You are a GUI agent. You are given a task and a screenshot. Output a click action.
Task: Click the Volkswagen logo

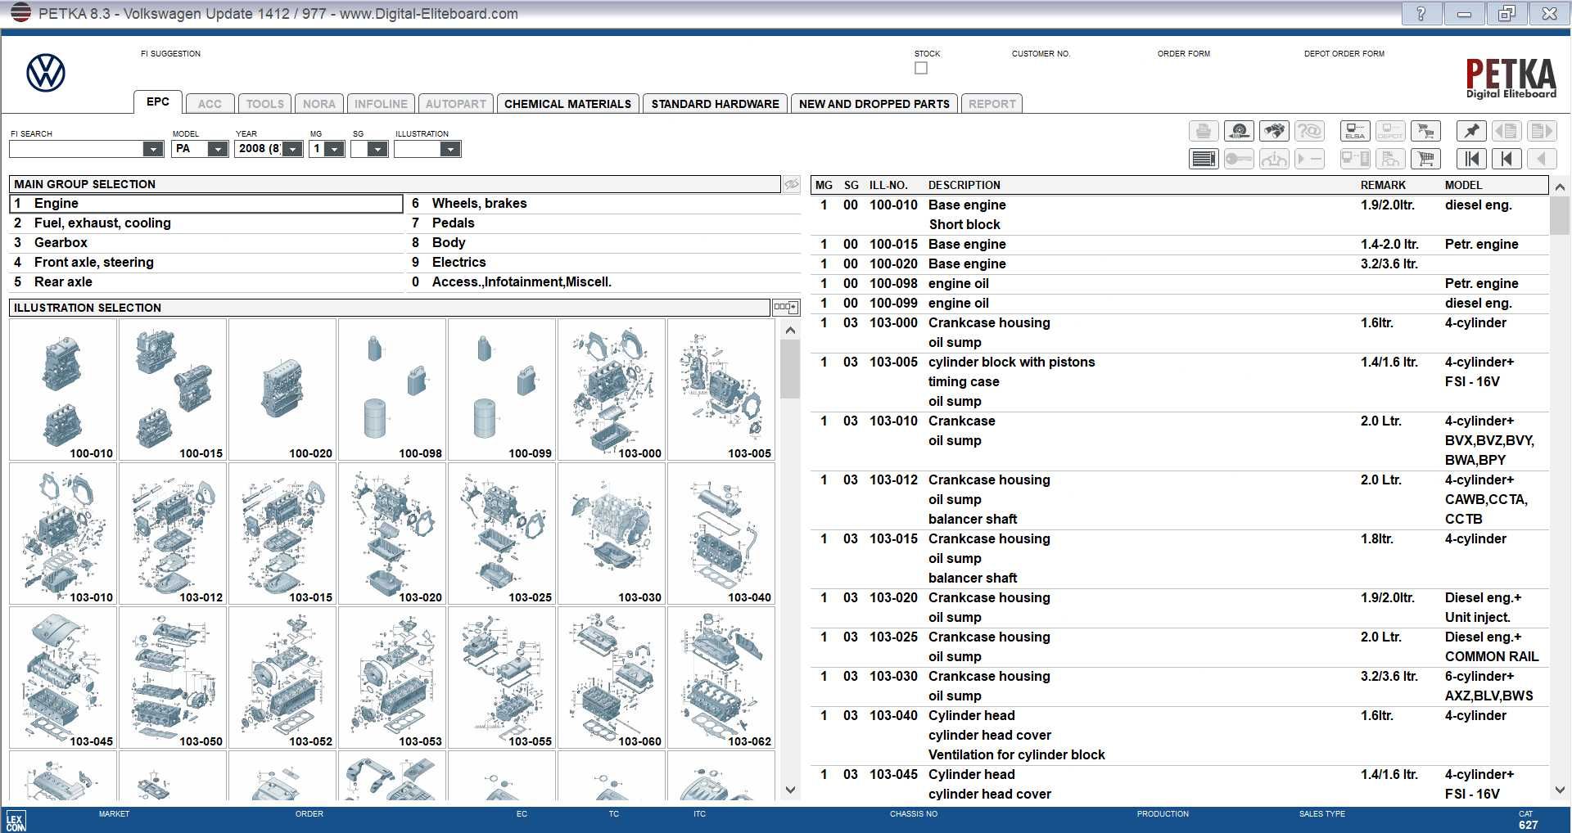(x=46, y=73)
